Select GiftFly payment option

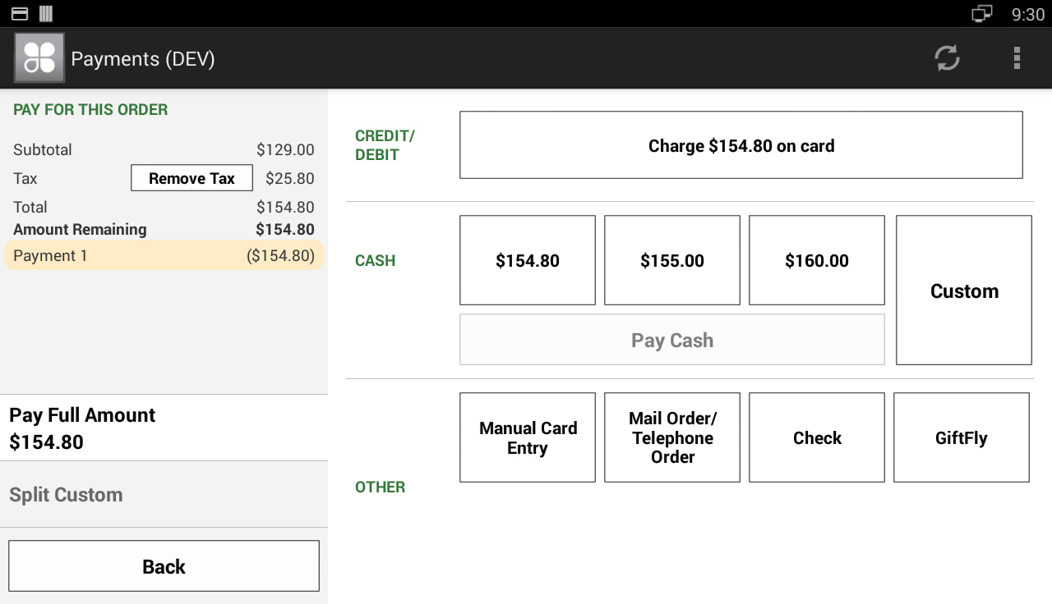pyautogui.click(x=962, y=437)
